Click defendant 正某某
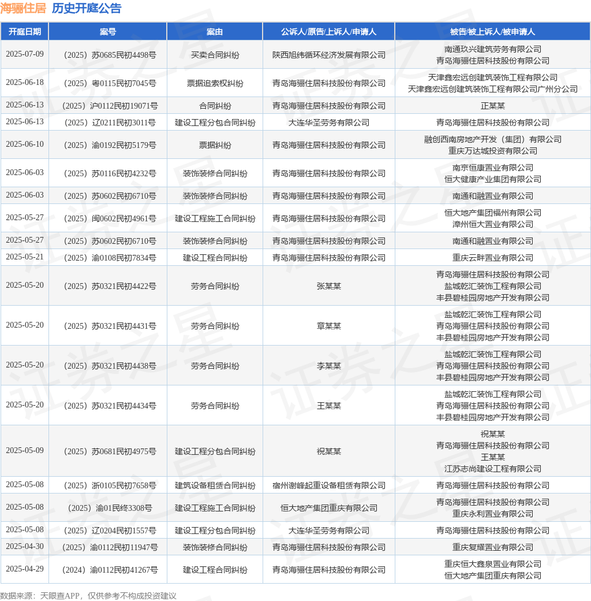Screen dimensions: 591x601 (493, 106)
